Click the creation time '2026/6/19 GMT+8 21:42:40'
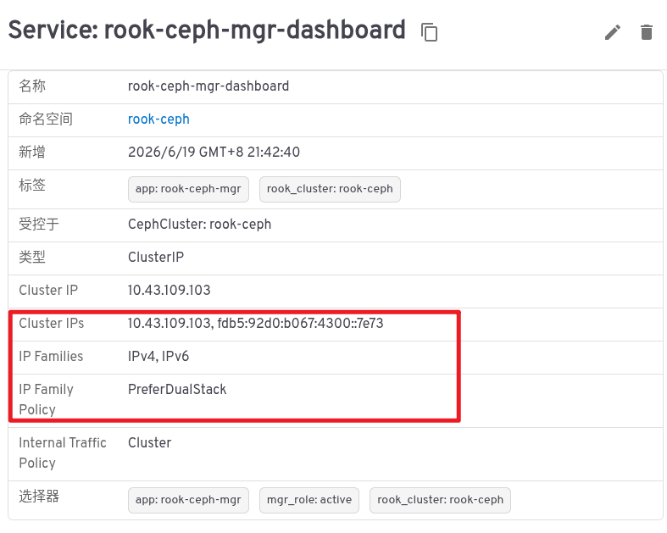Viewport: 667px width, 533px height. [214, 152]
